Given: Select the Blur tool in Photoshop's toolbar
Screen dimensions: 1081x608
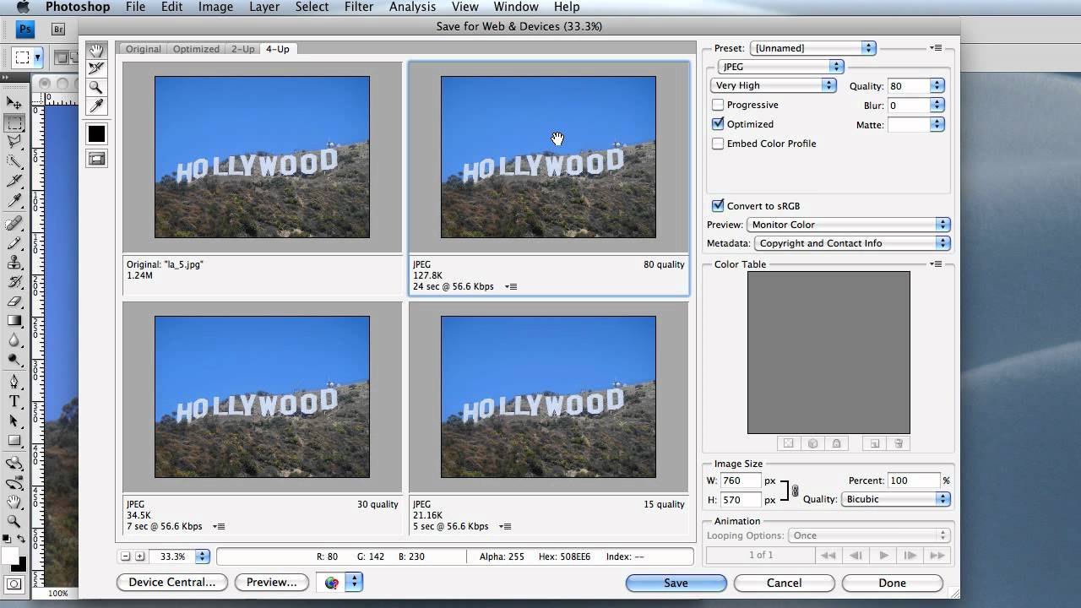Looking at the screenshot, I should 14,340.
